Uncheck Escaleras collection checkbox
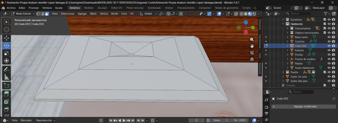The image size is (338, 123). coord(325,19)
